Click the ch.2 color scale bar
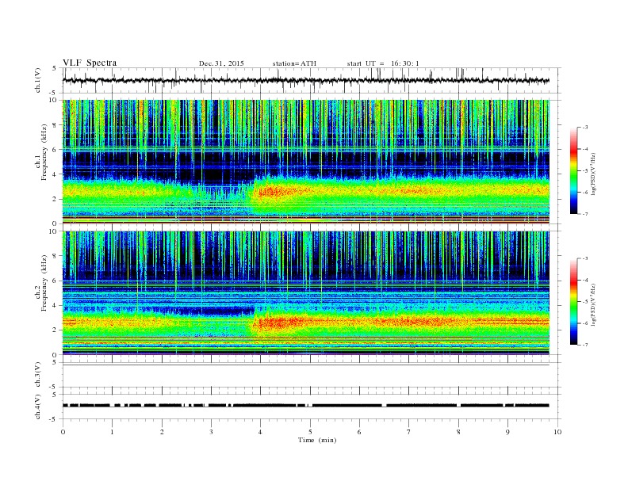The height and width of the screenshot is (485, 628). click(x=573, y=301)
